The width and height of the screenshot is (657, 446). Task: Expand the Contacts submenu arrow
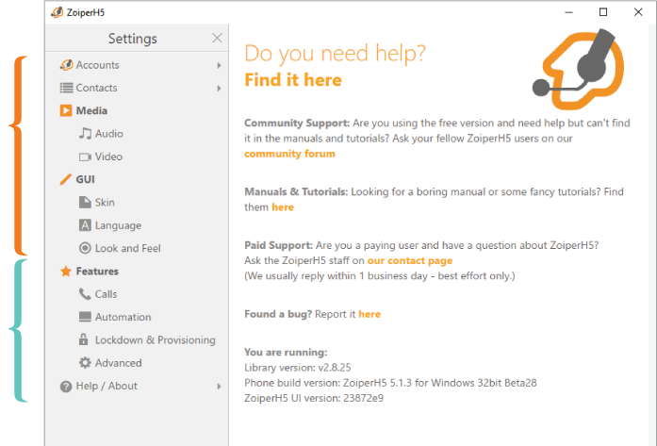click(x=219, y=88)
